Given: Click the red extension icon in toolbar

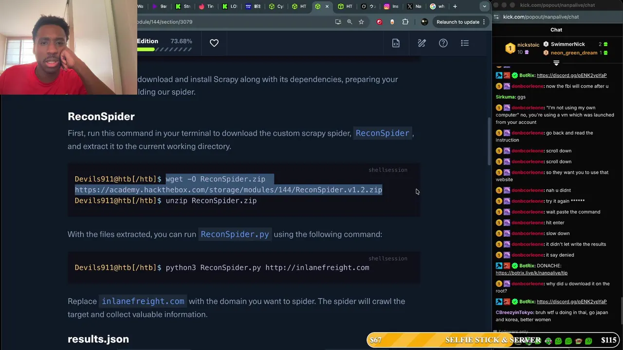Looking at the screenshot, I should click(379, 22).
